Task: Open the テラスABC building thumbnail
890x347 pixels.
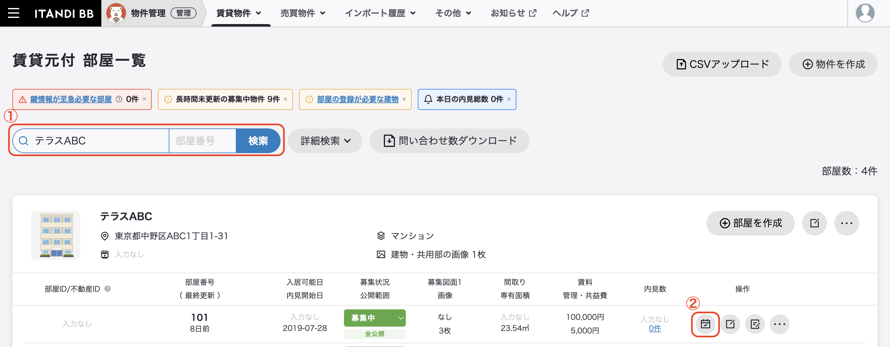Action: pyautogui.click(x=56, y=235)
